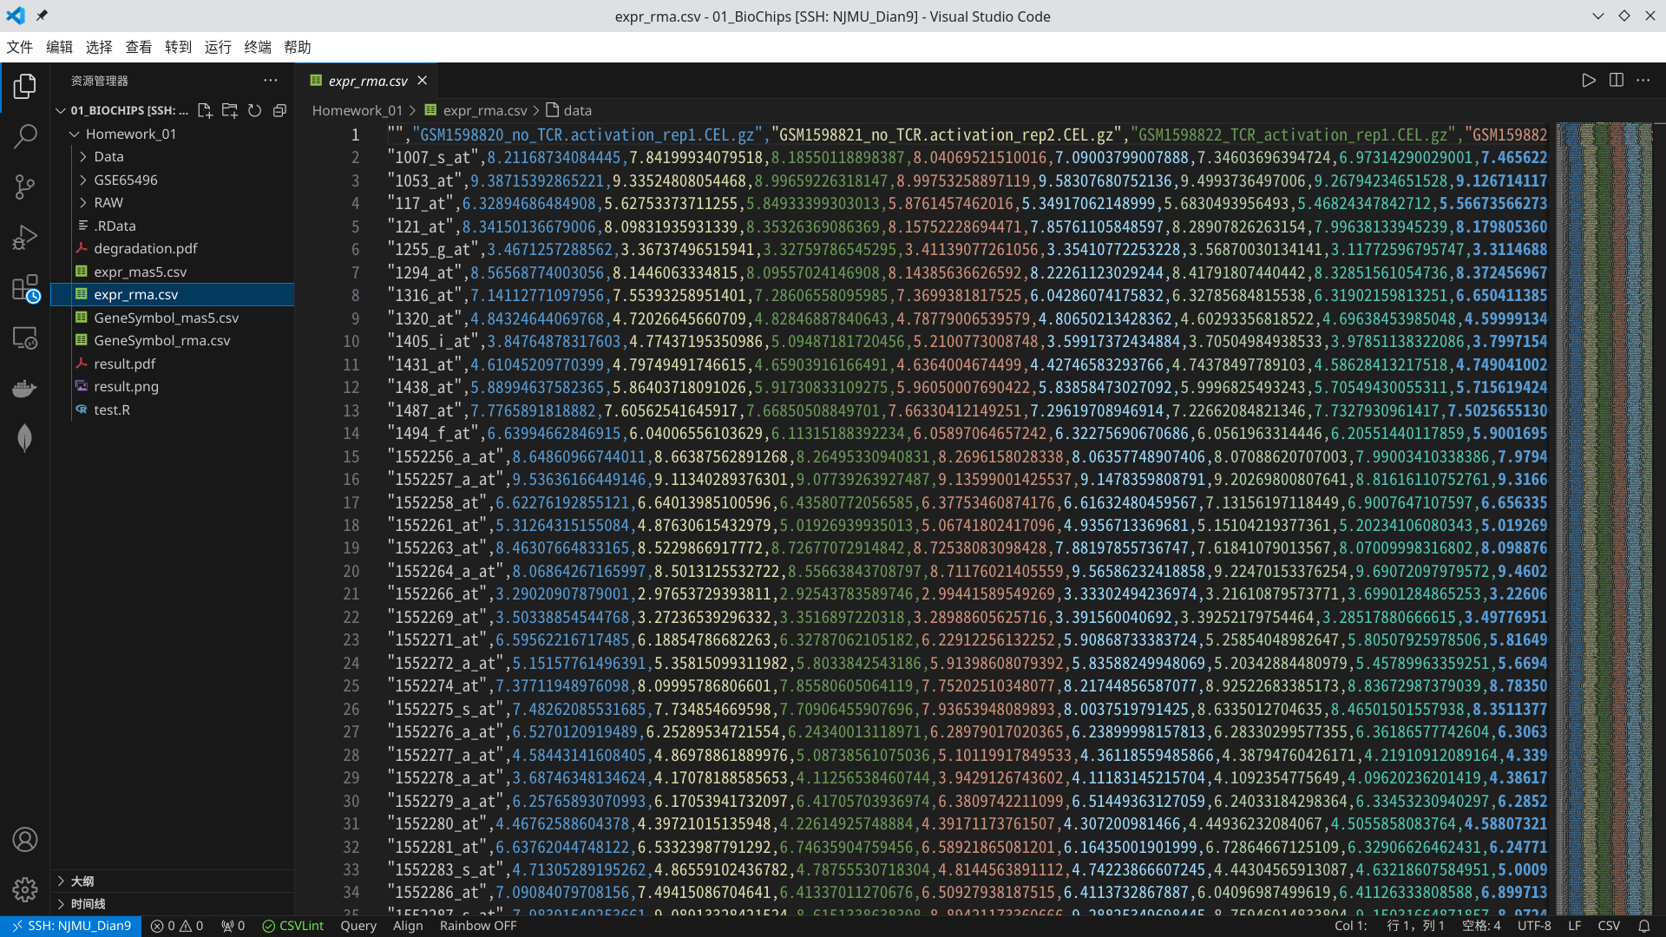Viewport: 1666px width, 937px height.
Task: Open the Source Control view icon
Action: tap(25, 187)
